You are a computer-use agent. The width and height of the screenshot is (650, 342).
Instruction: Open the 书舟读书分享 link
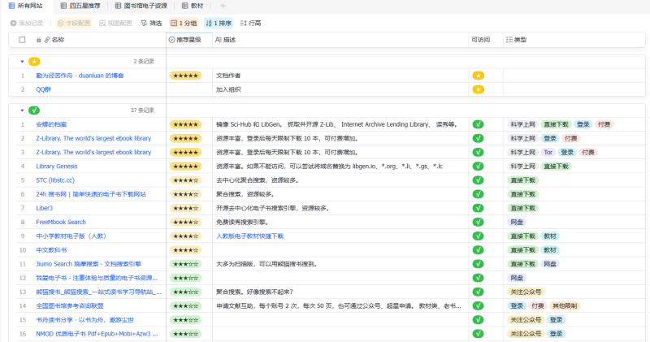point(84,320)
